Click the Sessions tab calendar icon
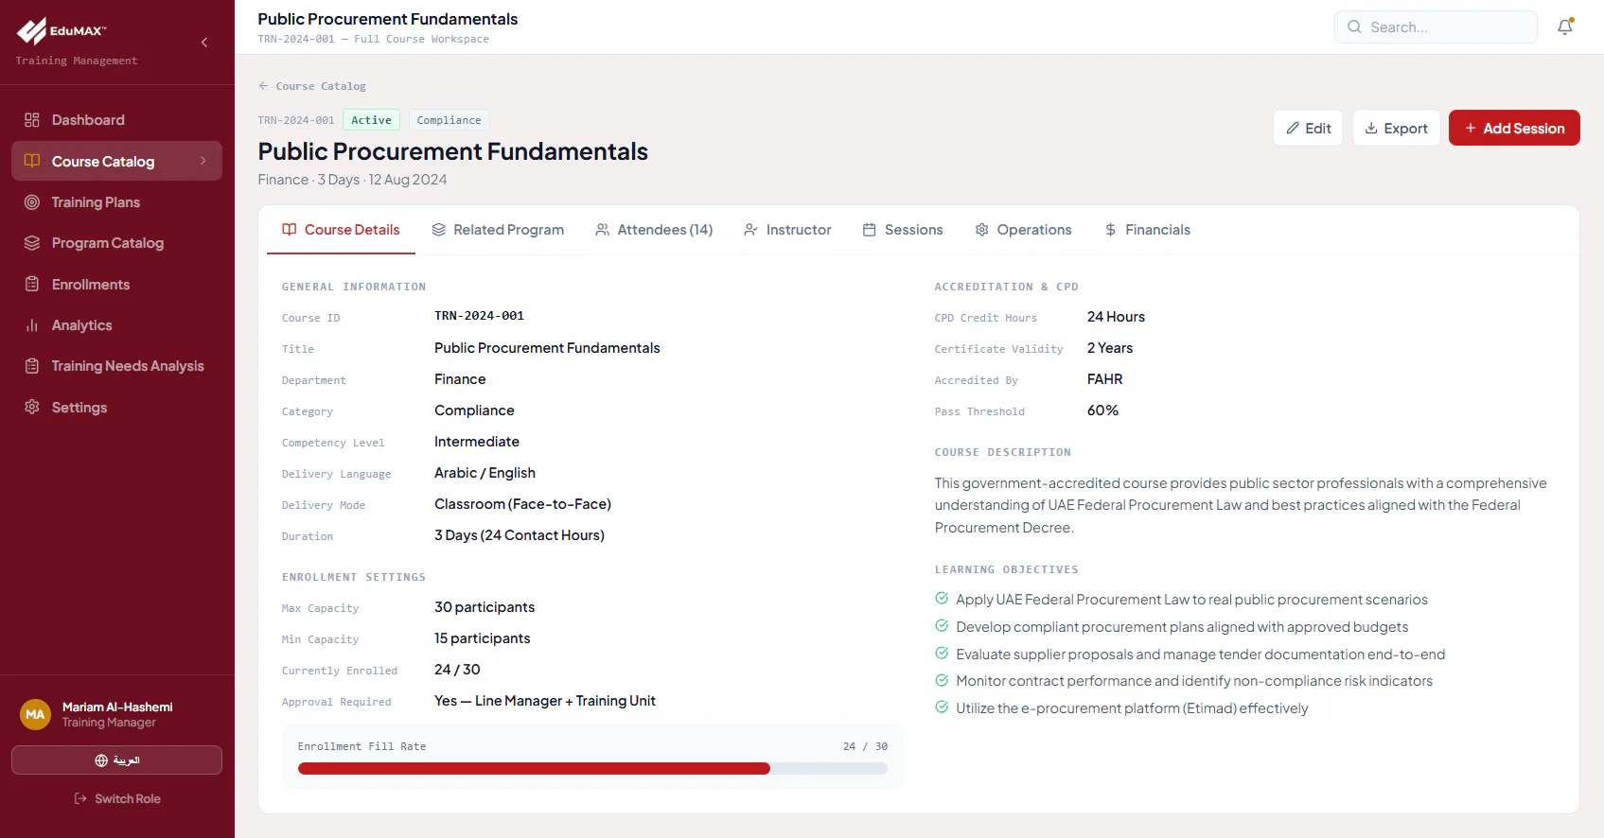 point(869,230)
